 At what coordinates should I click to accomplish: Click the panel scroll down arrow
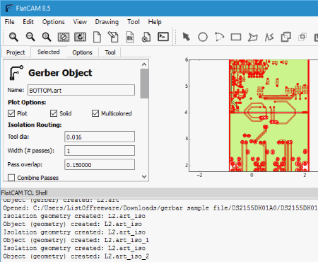point(144,176)
